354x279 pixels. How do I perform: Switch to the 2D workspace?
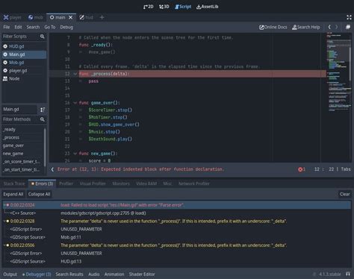point(149,7)
